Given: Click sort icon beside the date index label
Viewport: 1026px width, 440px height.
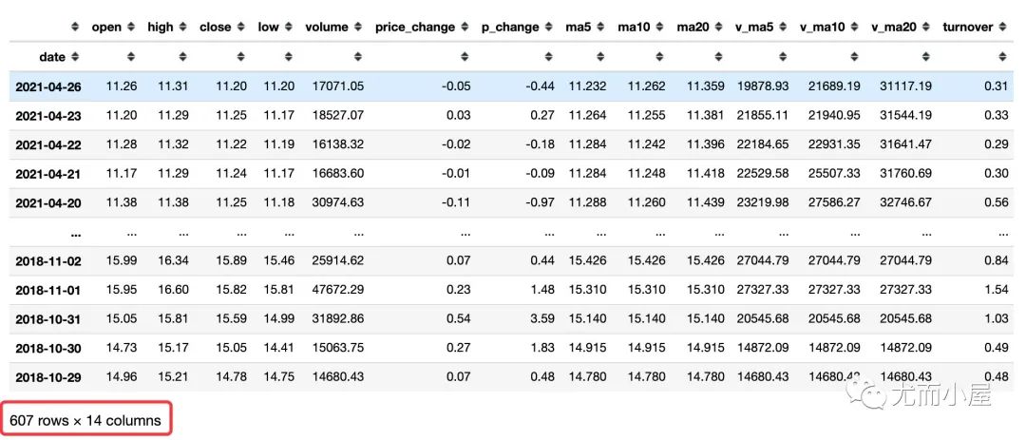Looking at the screenshot, I should (x=75, y=57).
